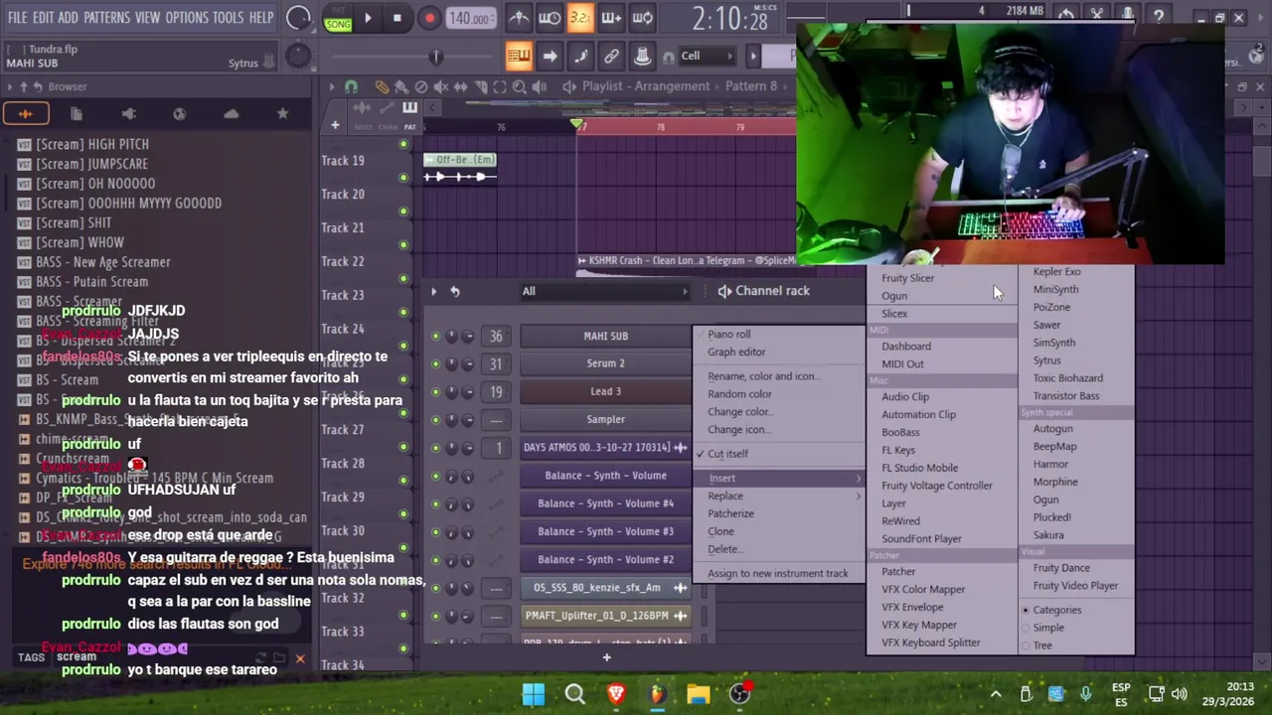
Task: Select the playlist pencil draw tool
Action: pyautogui.click(x=382, y=86)
